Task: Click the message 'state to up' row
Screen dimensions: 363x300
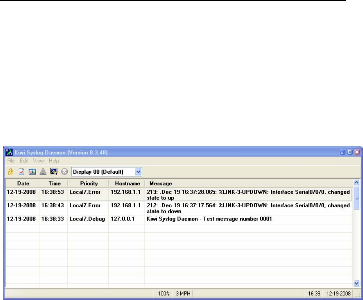Action: pyautogui.click(x=248, y=195)
